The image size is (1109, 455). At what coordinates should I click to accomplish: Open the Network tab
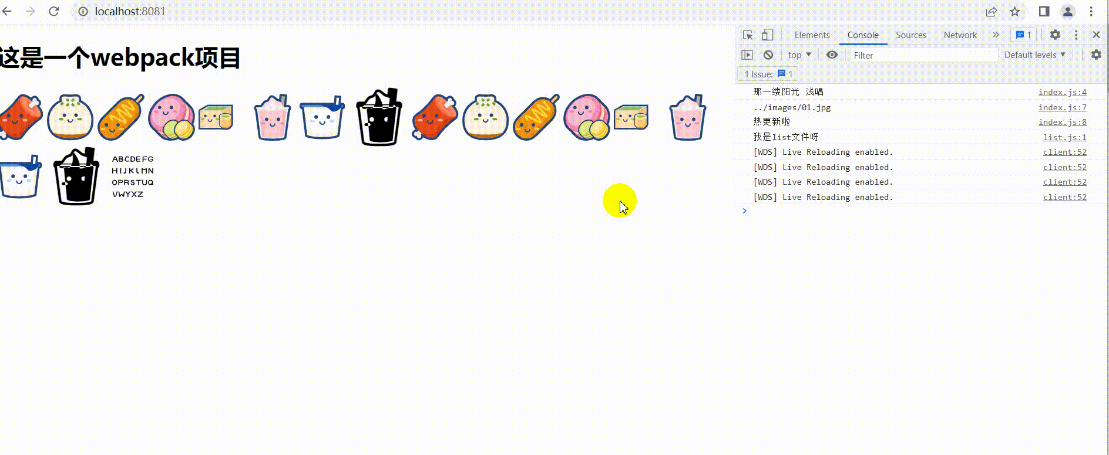960,35
